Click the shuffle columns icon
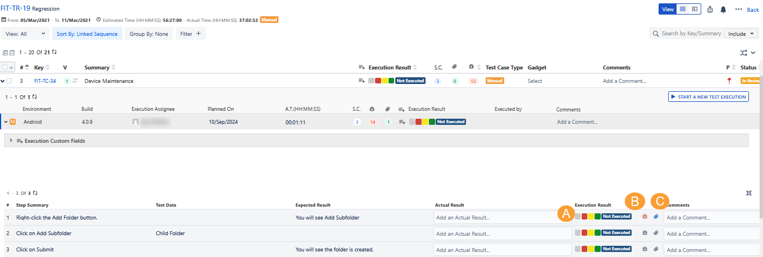763x257 pixels. (744, 53)
